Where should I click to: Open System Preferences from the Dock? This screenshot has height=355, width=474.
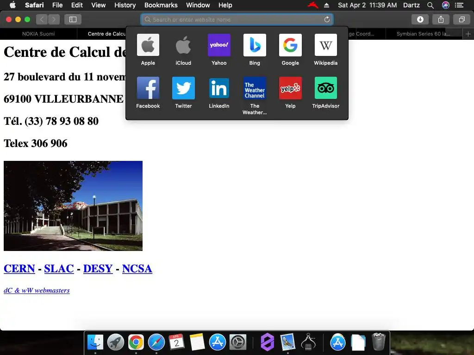(238, 343)
